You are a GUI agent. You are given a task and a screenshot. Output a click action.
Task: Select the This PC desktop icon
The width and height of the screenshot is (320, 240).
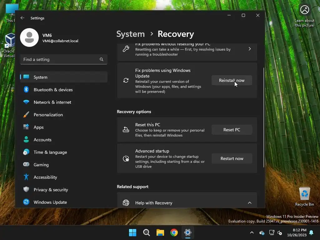point(10,12)
